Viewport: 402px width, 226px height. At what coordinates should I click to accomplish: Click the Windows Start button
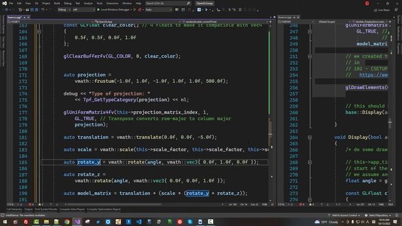pyautogui.click(x=5, y=222)
